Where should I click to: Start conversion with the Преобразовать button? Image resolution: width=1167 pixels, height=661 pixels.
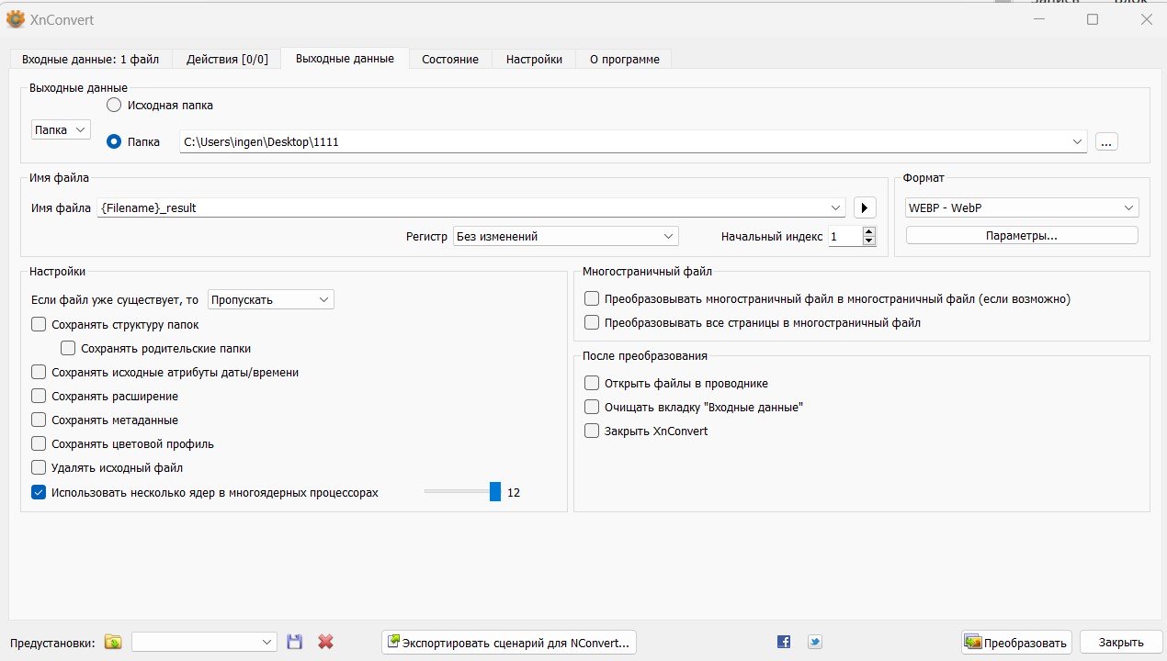coord(1016,643)
